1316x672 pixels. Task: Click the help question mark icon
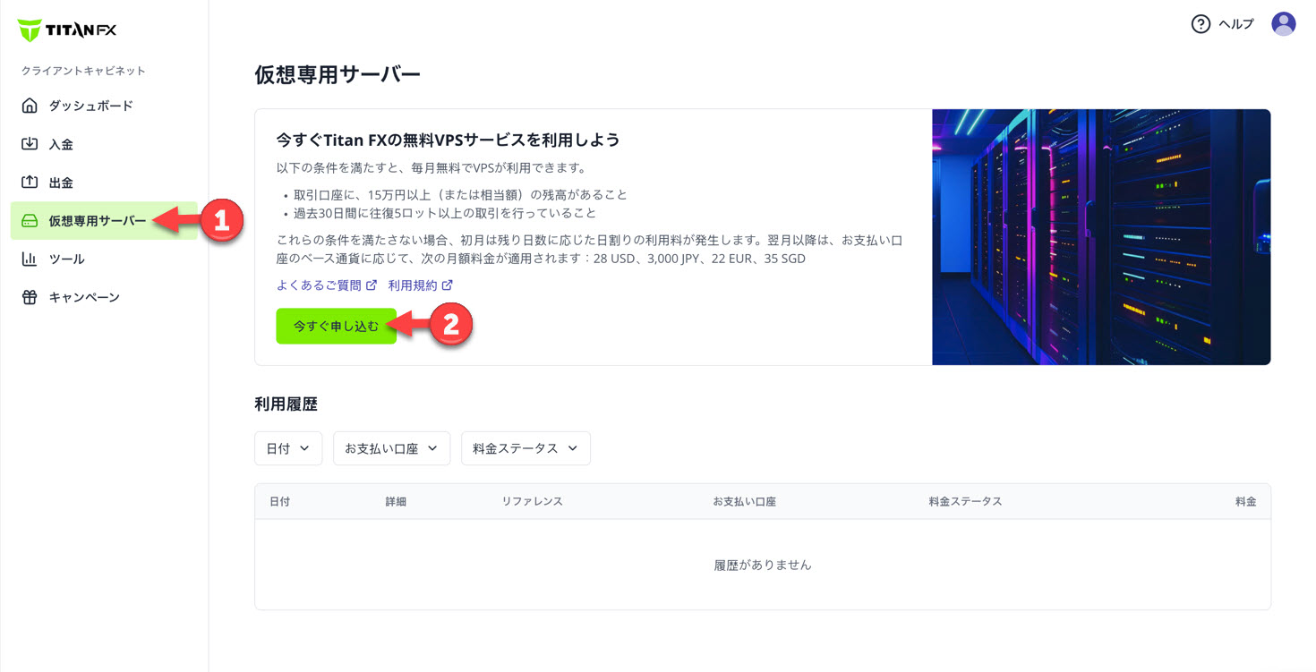pos(1201,24)
